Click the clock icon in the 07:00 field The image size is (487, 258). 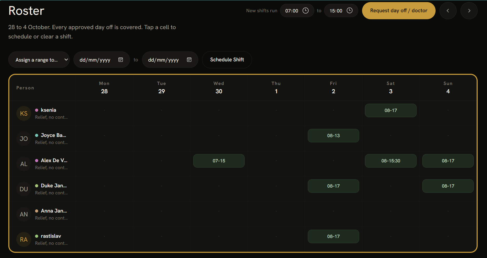click(306, 10)
